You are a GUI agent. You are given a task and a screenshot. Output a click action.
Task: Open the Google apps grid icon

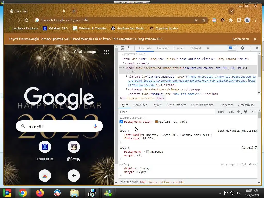106,52
